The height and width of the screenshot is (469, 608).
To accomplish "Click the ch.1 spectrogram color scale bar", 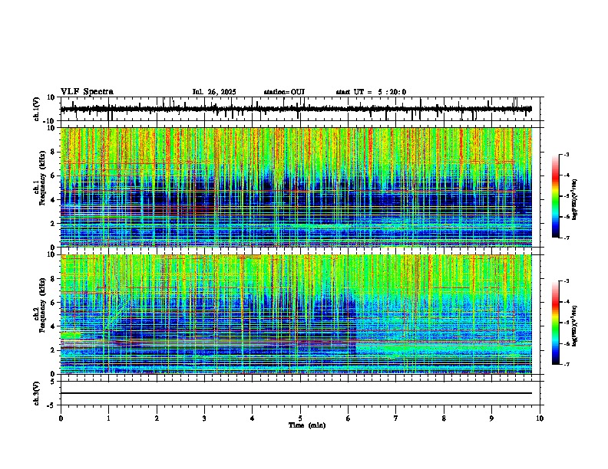I will [556, 196].
